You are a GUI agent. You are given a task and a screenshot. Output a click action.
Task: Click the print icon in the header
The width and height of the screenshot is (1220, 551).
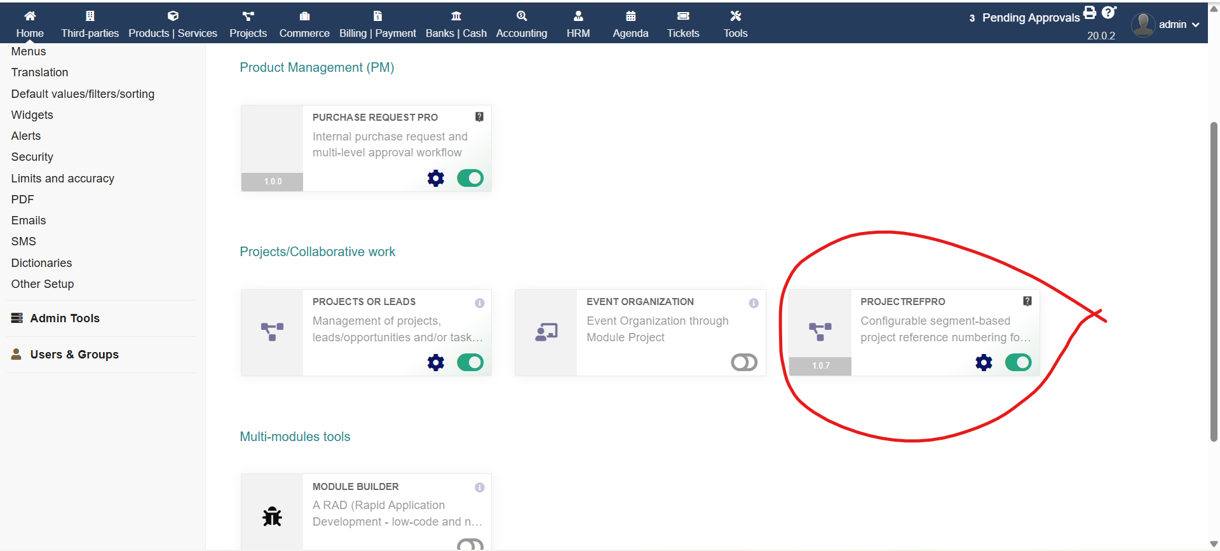1090,12
